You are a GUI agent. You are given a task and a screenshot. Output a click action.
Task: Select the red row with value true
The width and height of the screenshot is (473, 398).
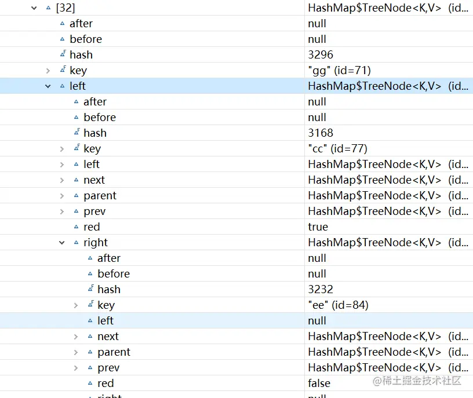(x=237, y=227)
